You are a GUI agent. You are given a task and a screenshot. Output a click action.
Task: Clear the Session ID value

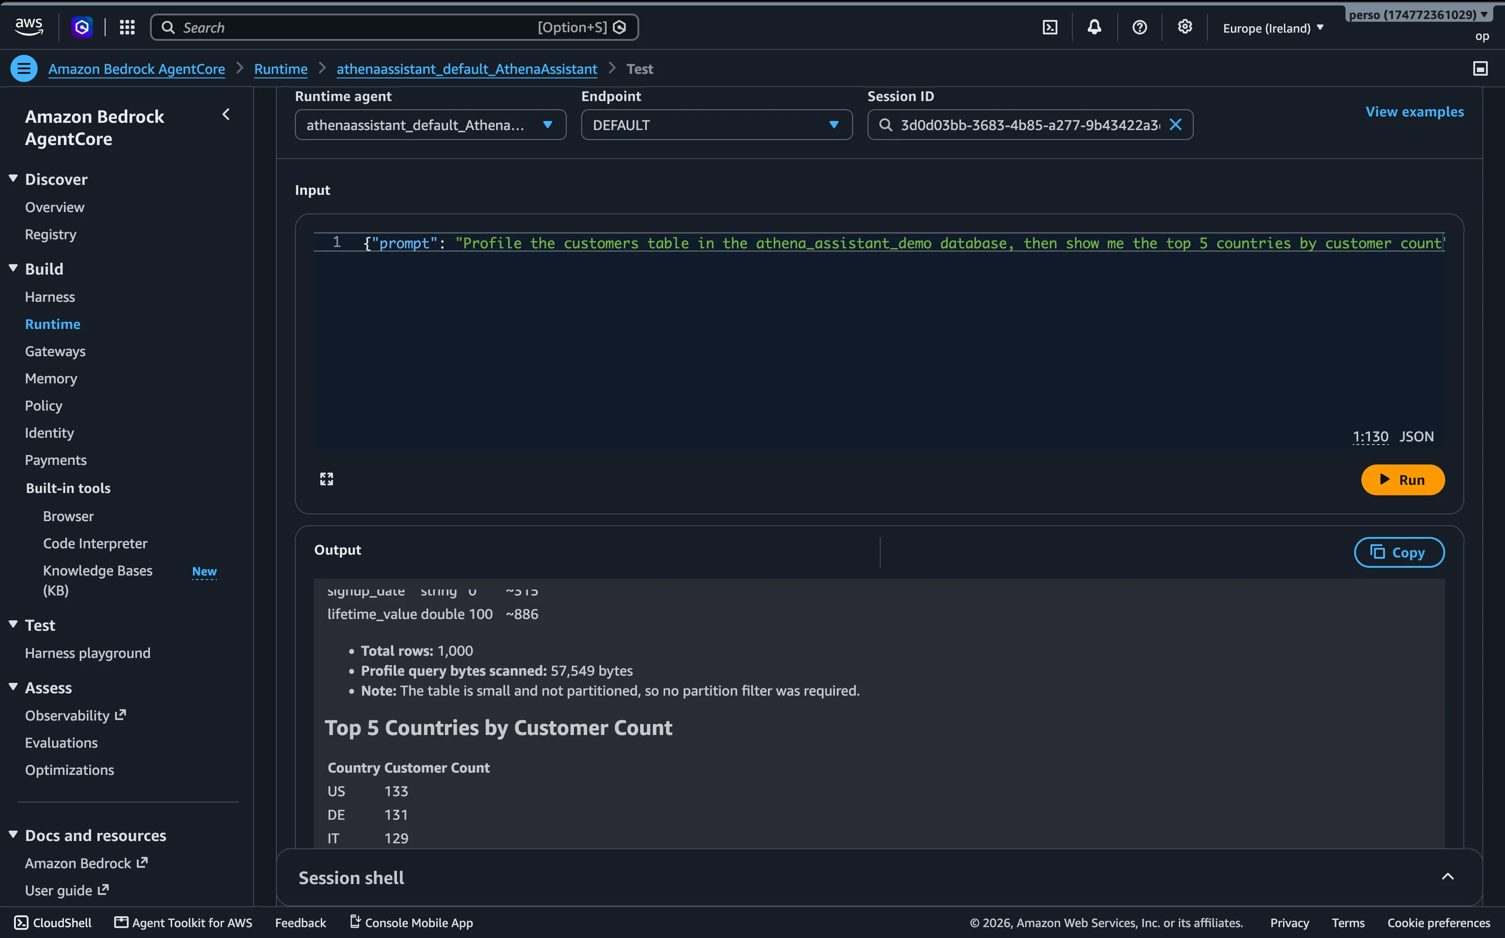pyautogui.click(x=1175, y=125)
